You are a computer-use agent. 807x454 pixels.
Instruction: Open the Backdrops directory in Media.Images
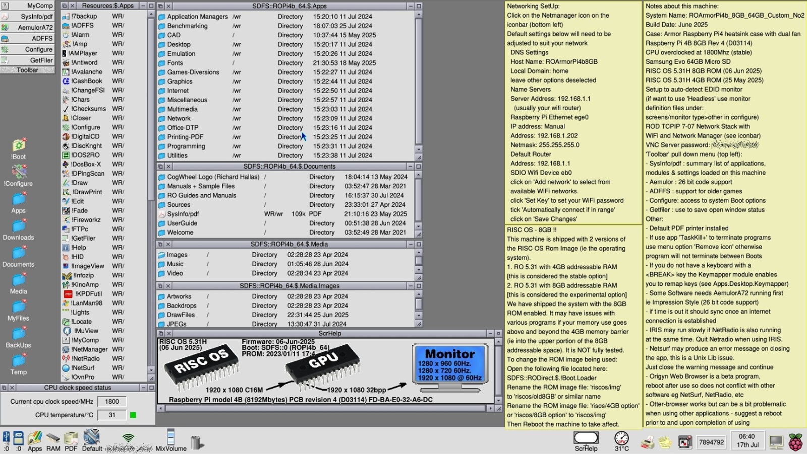(x=177, y=306)
